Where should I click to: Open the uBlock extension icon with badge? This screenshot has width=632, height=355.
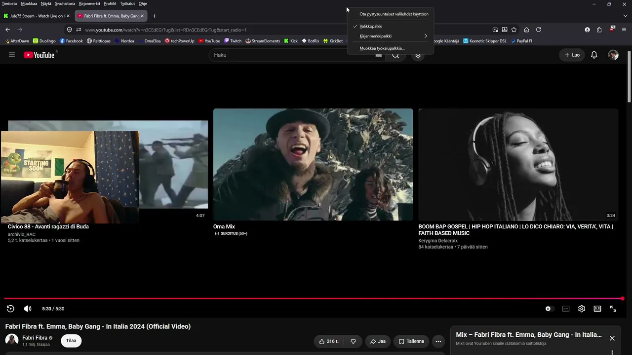pyautogui.click(x=612, y=30)
